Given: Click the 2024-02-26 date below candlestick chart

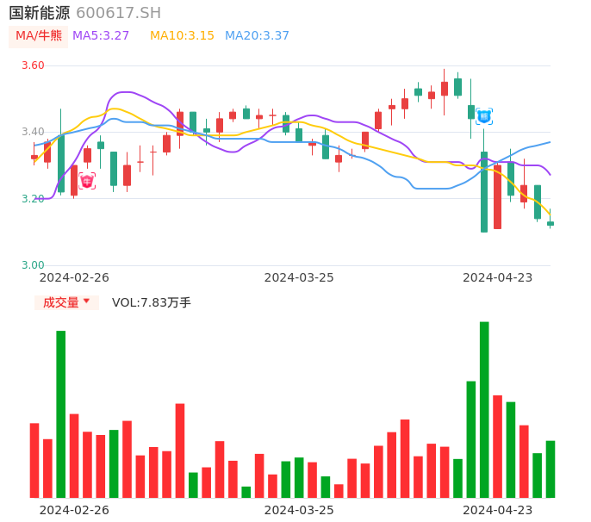Looking at the screenshot, I should [74, 277].
